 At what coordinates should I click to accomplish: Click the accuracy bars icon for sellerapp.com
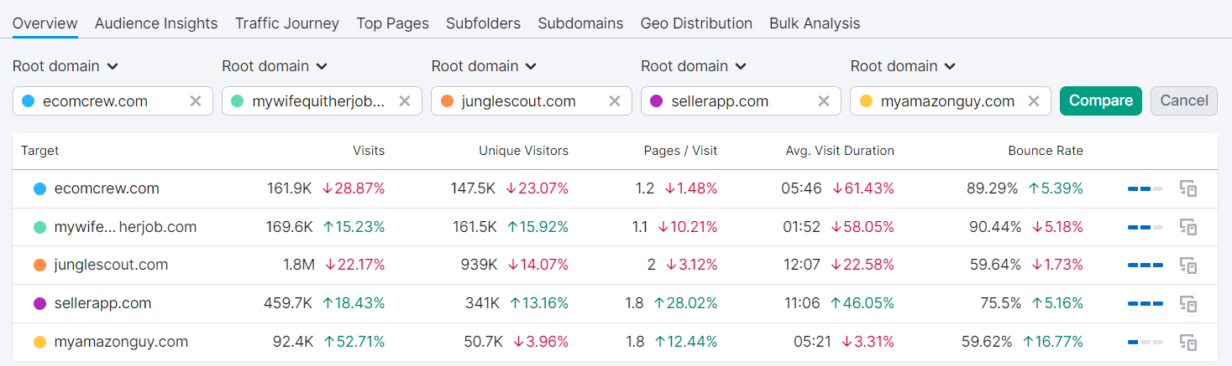[x=1145, y=303]
